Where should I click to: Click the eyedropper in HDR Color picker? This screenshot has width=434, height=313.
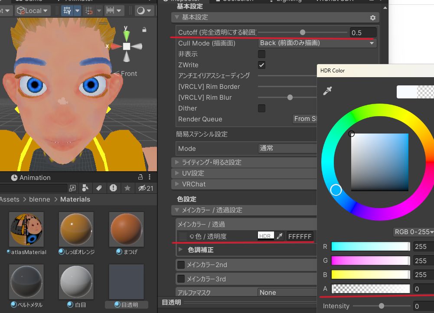coord(327,91)
